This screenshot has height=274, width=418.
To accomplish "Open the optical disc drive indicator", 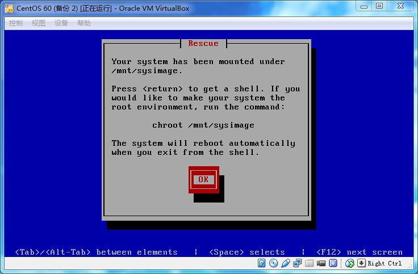I will click(273, 263).
